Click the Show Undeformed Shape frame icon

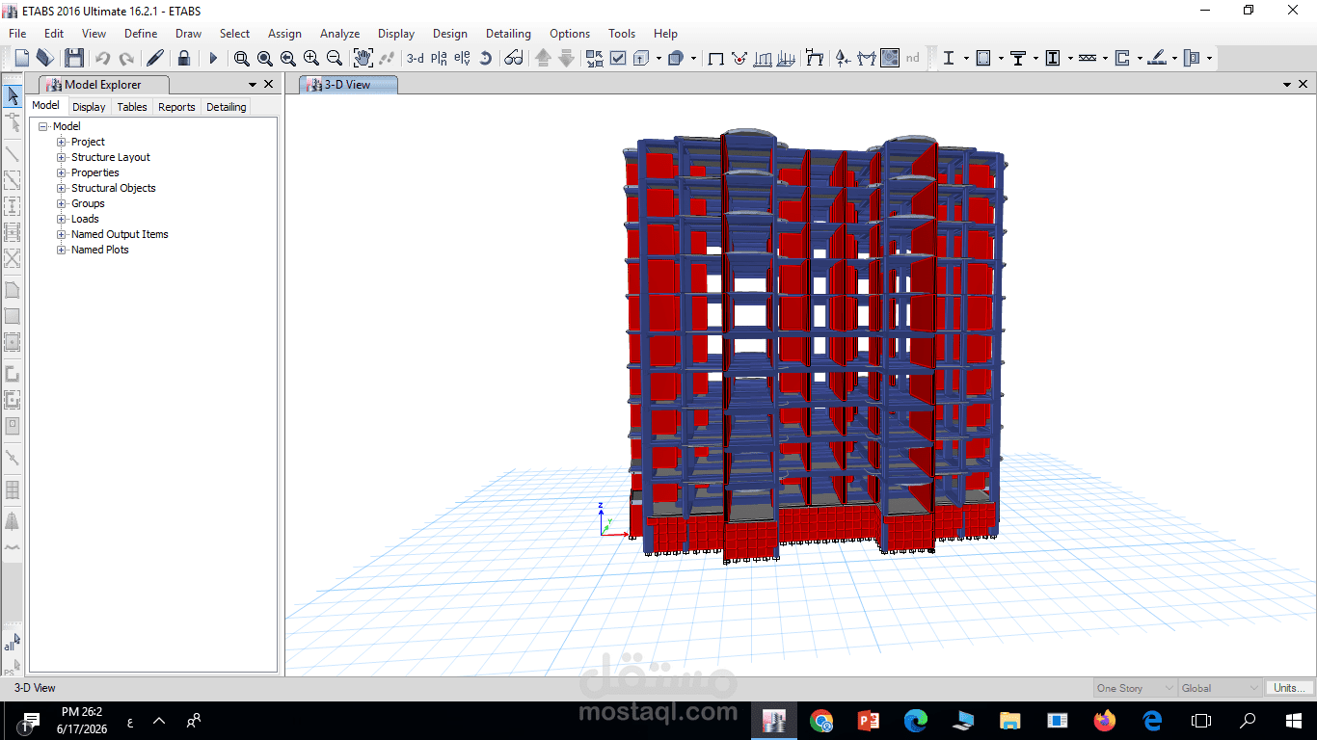(716, 59)
